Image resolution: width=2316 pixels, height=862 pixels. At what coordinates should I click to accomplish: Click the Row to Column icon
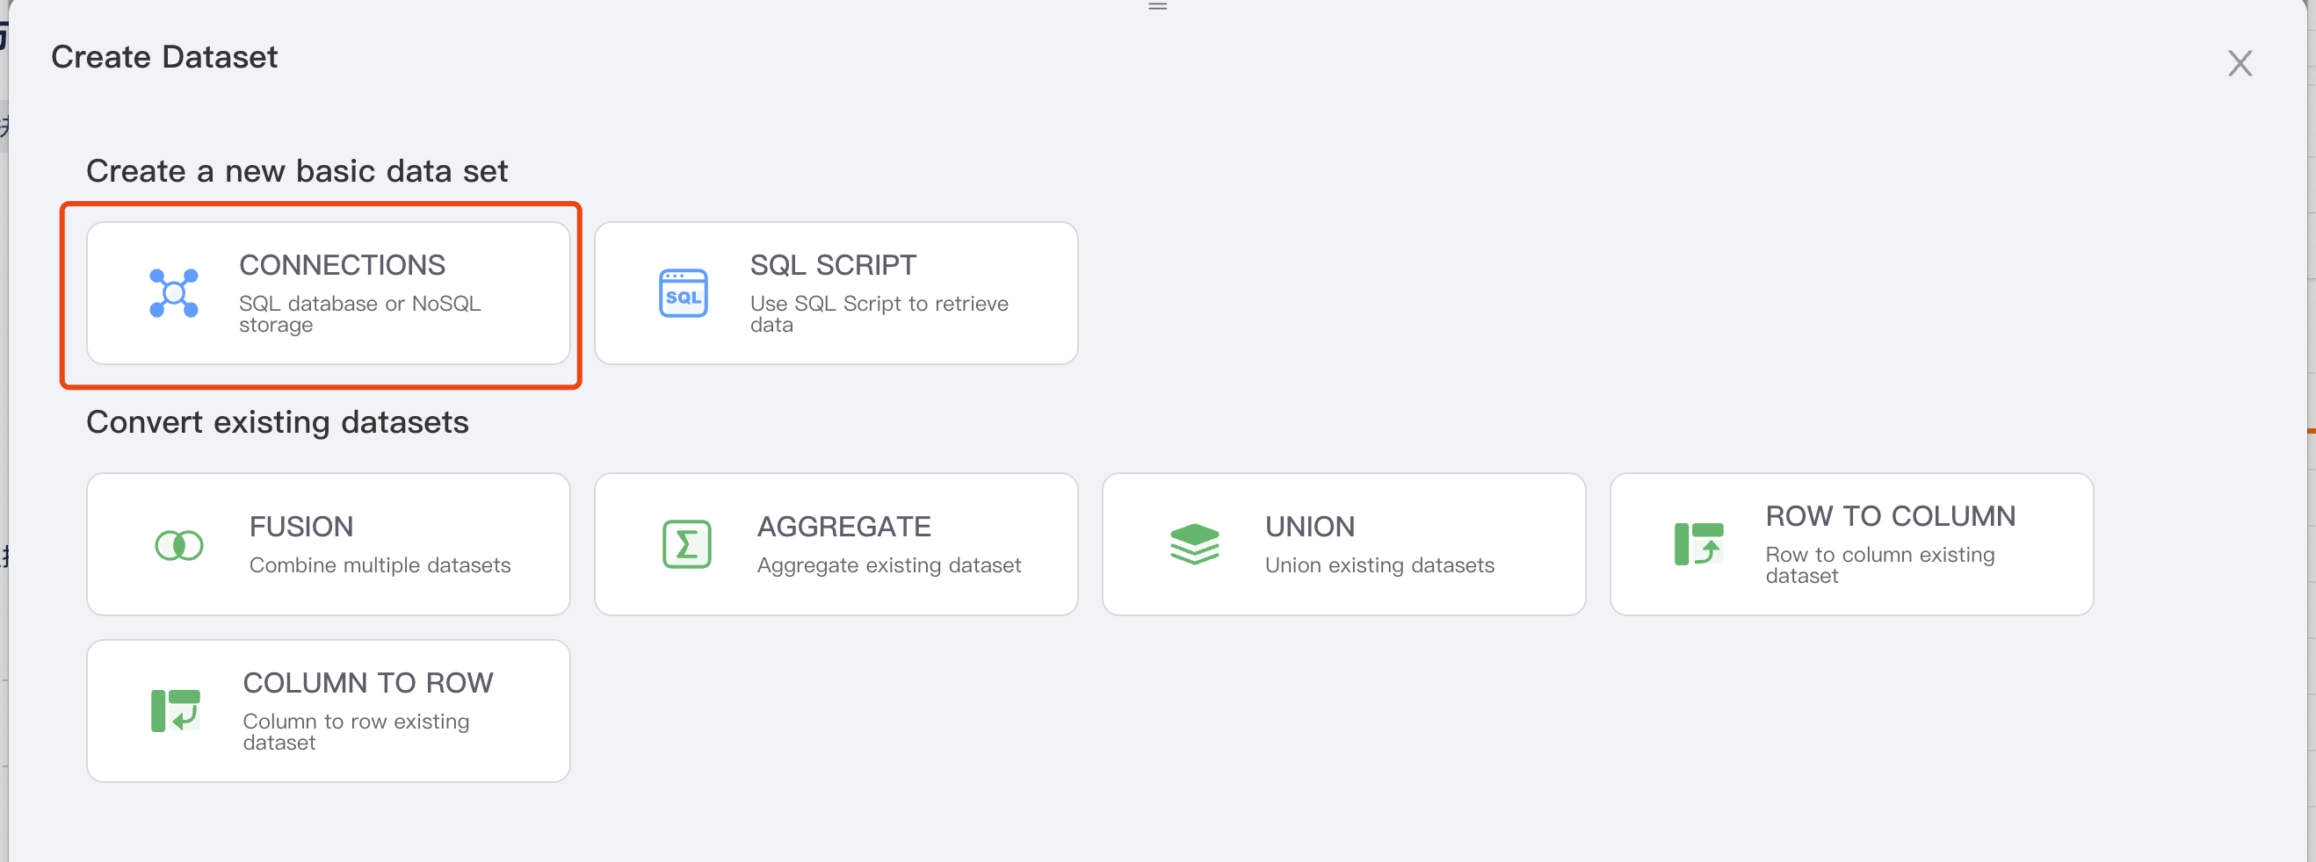pyautogui.click(x=1698, y=544)
